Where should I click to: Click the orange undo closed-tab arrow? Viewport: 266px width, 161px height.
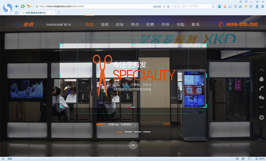click(28, 6)
